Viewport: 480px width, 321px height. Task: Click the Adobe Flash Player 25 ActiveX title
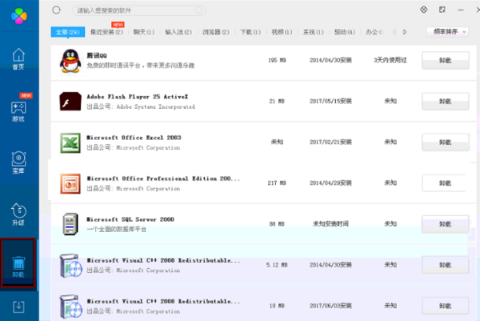click(138, 97)
